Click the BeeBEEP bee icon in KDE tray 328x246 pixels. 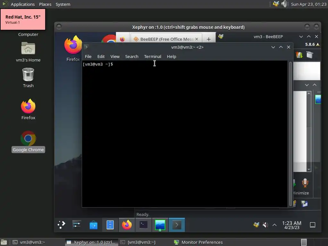point(256,225)
